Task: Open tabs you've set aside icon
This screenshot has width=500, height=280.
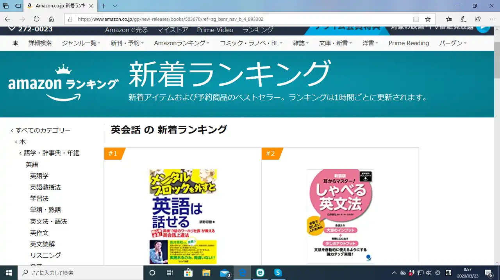Action: coord(6,6)
